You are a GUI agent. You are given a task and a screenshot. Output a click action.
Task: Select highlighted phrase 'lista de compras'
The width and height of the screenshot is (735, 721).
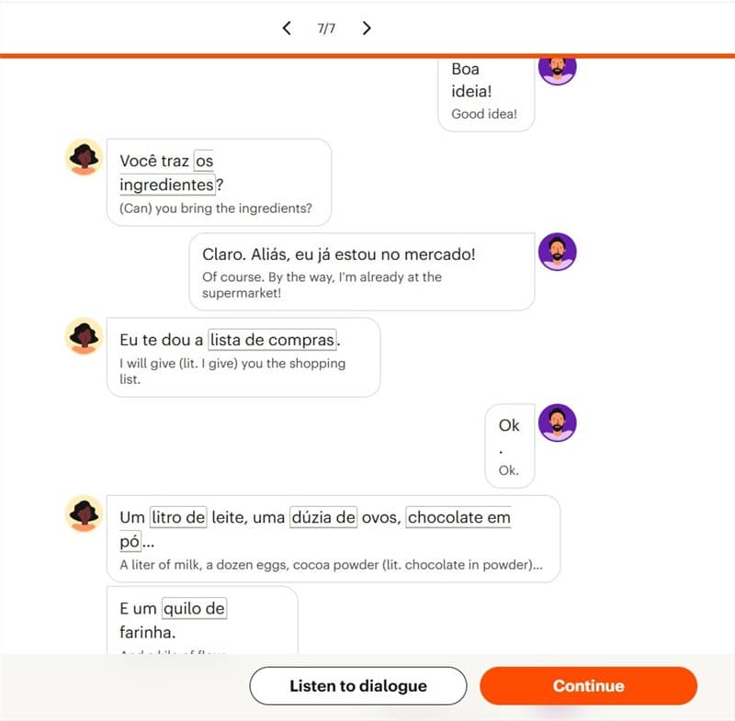[272, 340]
